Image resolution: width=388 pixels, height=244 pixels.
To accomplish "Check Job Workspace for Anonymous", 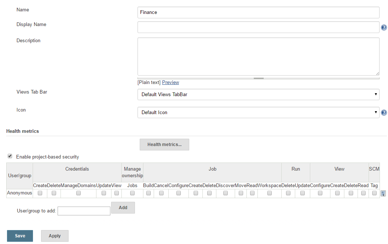I will (270, 193).
